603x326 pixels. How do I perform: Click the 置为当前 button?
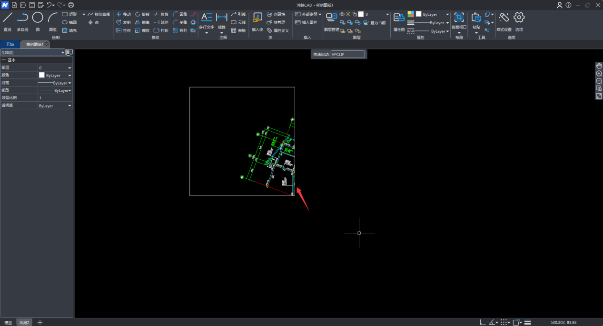point(375,22)
